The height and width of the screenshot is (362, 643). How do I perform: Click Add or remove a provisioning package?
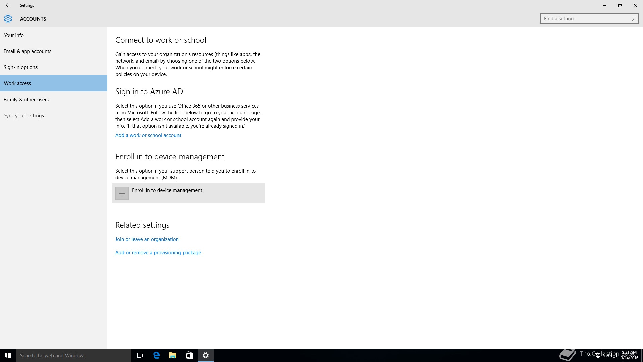[x=158, y=253]
